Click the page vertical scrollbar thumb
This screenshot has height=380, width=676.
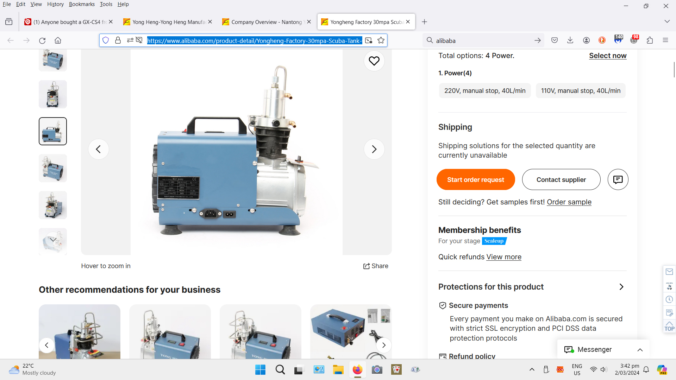[674, 69]
